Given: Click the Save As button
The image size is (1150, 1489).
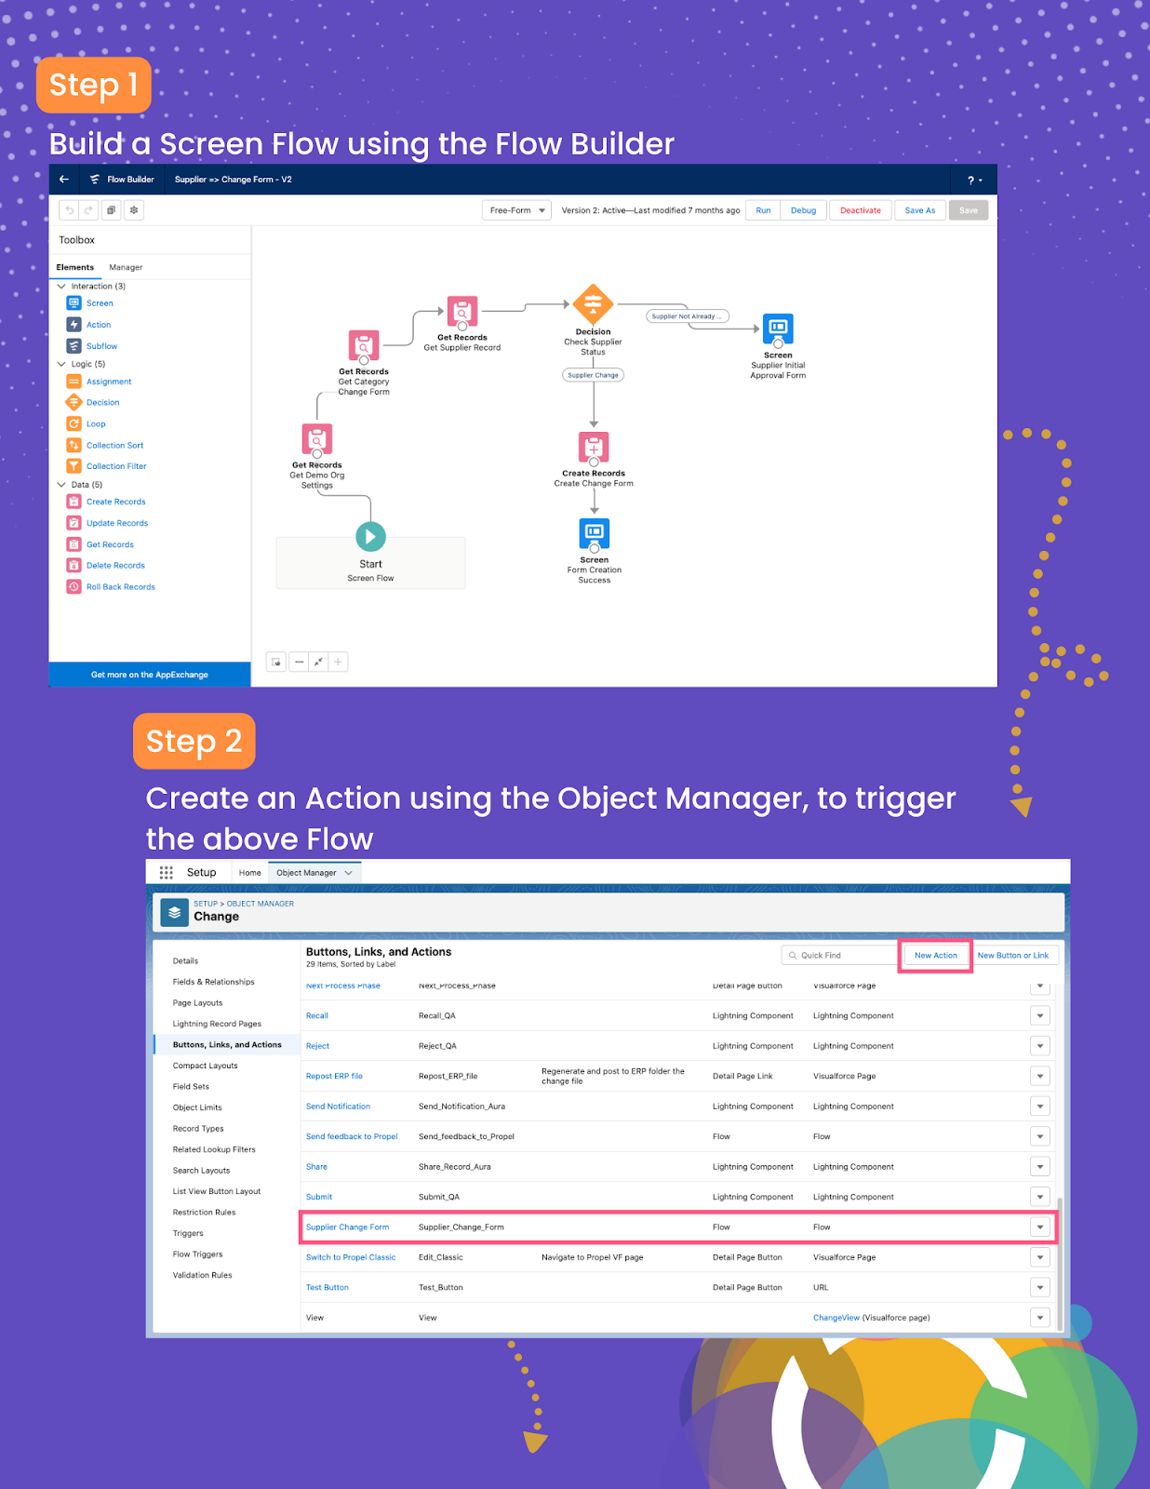Looking at the screenshot, I should click(x=920, y=210).
